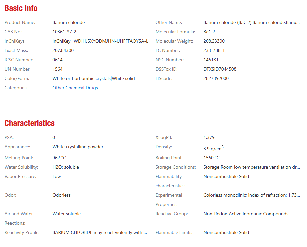Select the EC Number 233-788-1
Viewport: 307px width, 247px height.
coord(214,50)
